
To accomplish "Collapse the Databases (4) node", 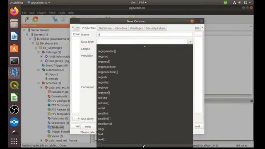I will (x=33, y=43).
